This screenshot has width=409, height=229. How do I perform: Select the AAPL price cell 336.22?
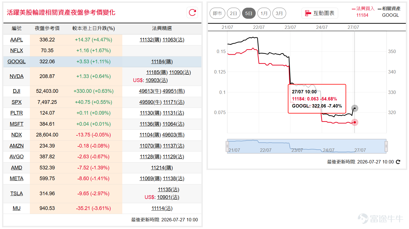tap(47, 40)
